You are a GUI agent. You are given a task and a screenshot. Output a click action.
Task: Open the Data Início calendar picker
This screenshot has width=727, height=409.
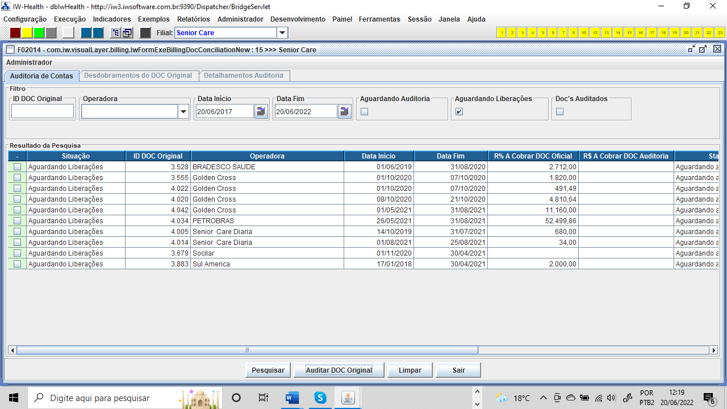(x=261, y=111)
